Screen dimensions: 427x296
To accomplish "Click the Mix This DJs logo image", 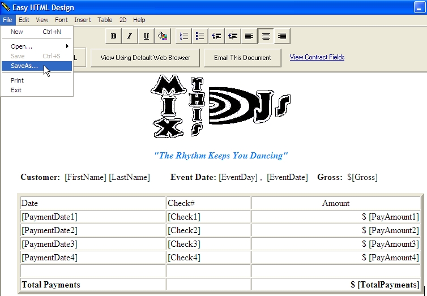I will click(x=221, y=108).
